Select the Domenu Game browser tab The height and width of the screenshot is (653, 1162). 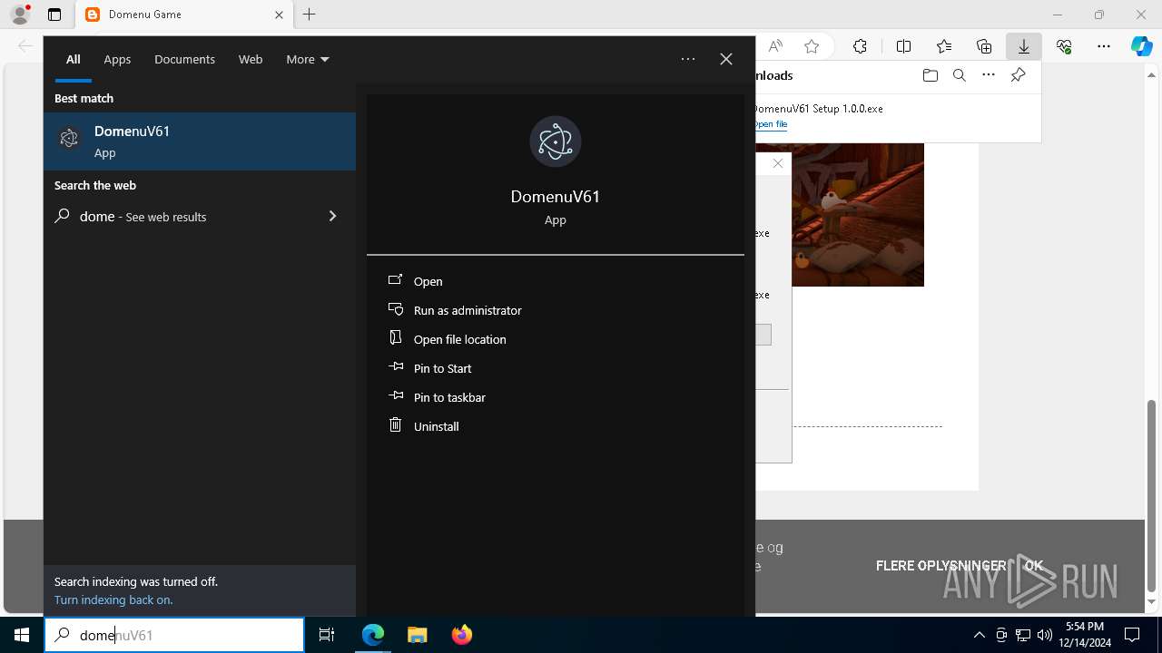click(x=186, y=15)
